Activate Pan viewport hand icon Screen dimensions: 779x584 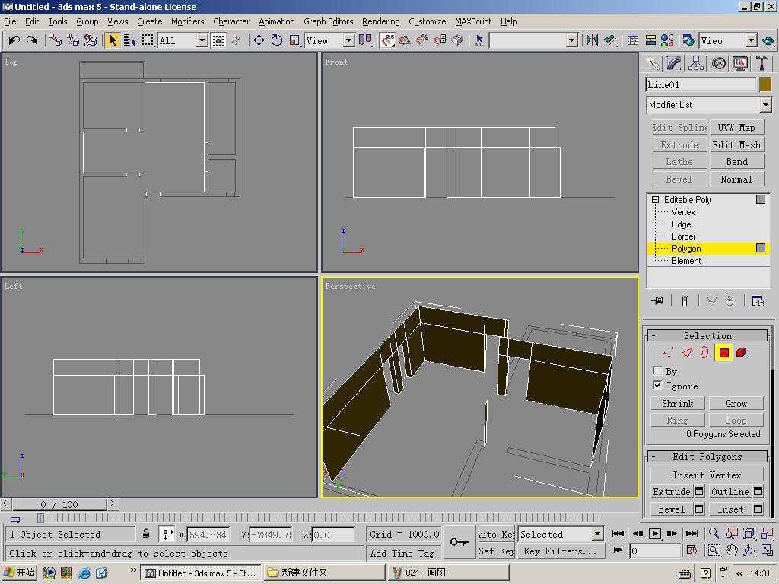tap(731, 551)
